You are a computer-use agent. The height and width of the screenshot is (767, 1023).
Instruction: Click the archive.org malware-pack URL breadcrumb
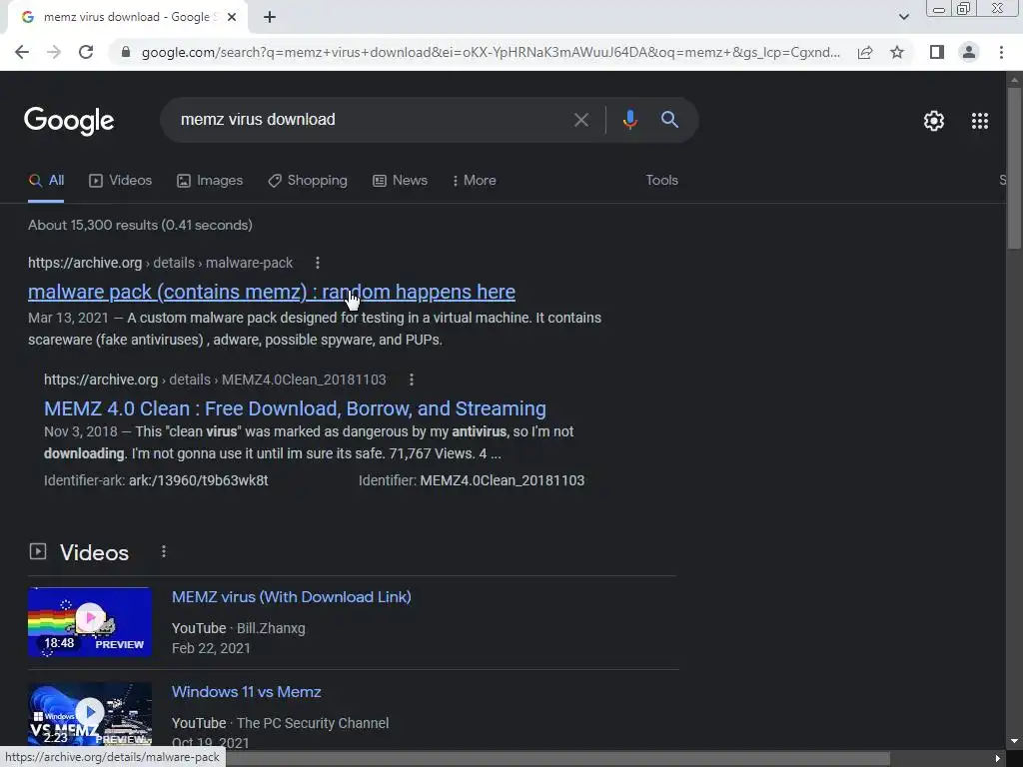point(160,263)
